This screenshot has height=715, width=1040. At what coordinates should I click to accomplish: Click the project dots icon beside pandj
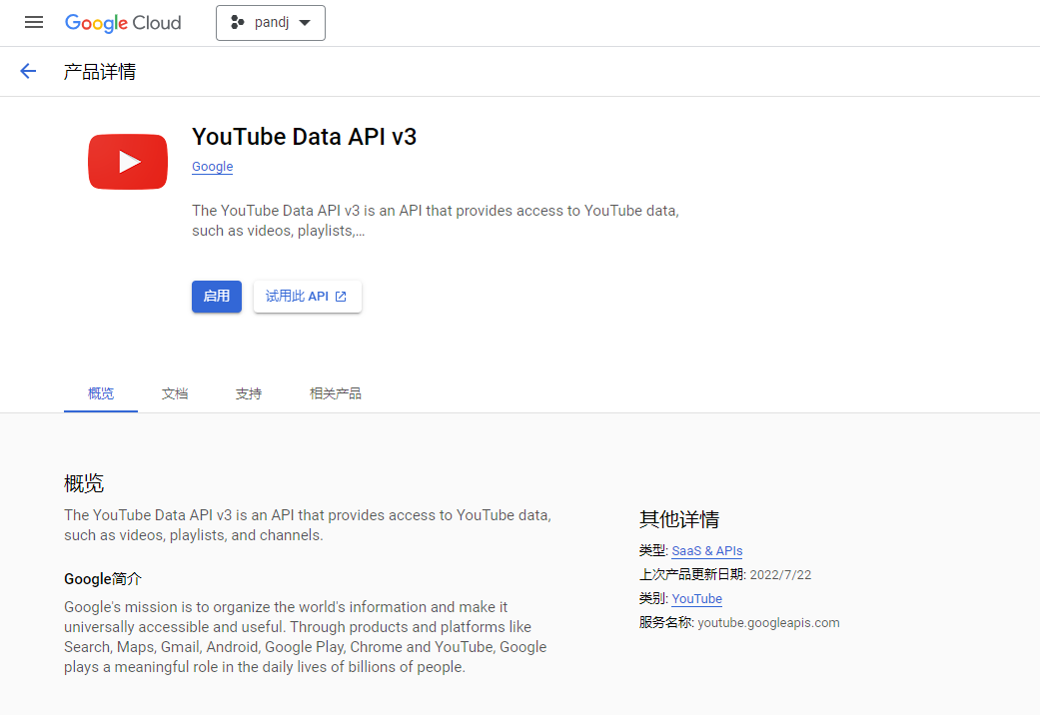pos(237,22)
